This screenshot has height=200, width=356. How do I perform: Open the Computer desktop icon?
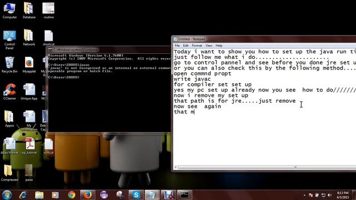pos(9,11)
